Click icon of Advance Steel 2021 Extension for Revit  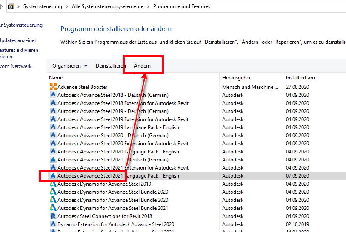tap(53, 167)
